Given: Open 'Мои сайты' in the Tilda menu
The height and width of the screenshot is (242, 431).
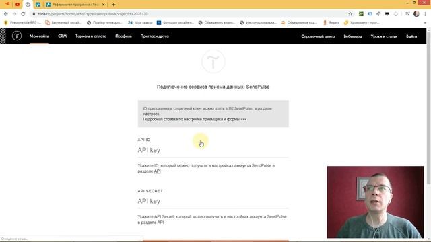Looking at the screenshot, I should (x=39, y=36).
